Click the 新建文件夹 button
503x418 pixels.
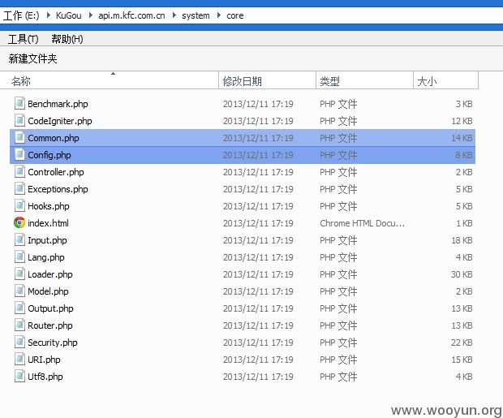[32, 58]
